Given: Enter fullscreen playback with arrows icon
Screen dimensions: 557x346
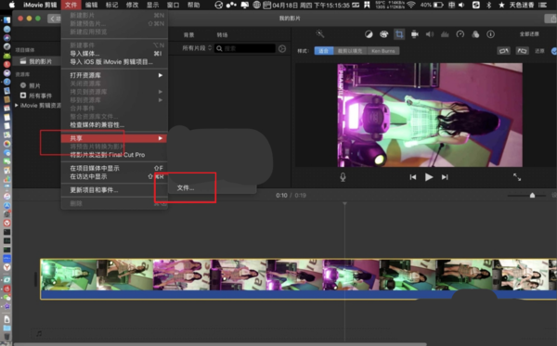Looking at the screenshot, I should 517,177.
